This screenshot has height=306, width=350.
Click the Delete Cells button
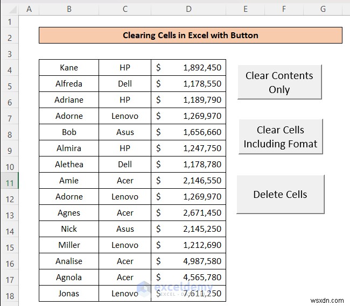(281, 194)
